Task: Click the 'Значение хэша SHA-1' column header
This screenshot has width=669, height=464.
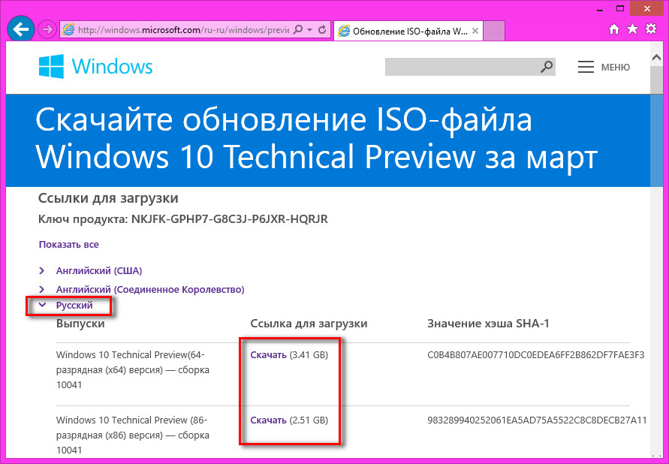Action: [488, 324]
